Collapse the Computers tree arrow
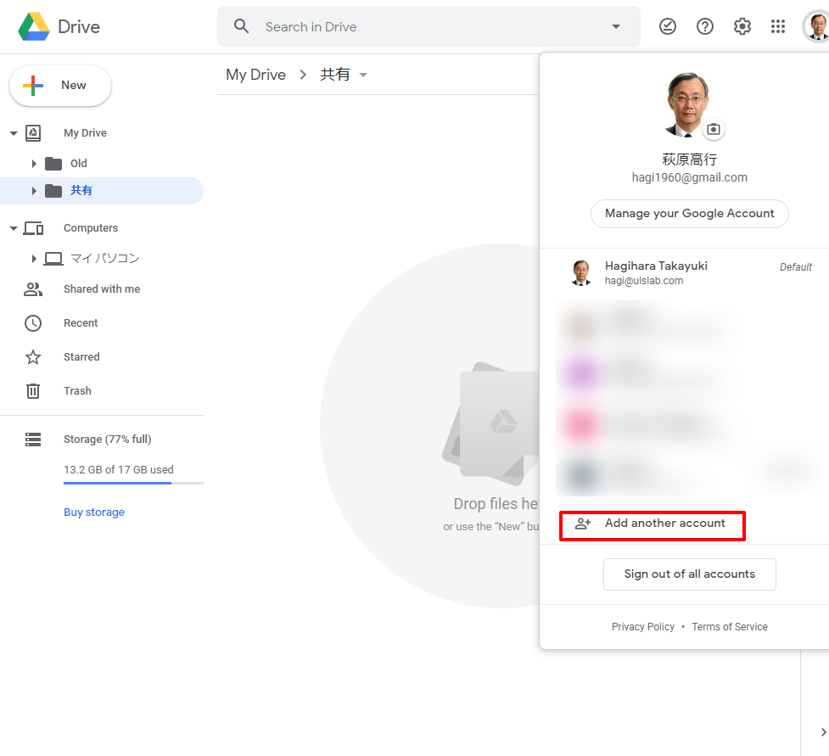This screenshot has width=829, height=756. point(14,228)
